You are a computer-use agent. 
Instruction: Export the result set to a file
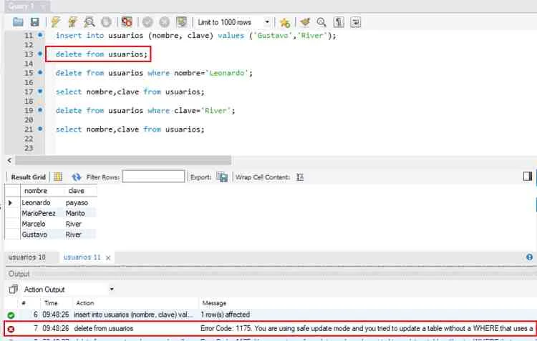(222, 177)
